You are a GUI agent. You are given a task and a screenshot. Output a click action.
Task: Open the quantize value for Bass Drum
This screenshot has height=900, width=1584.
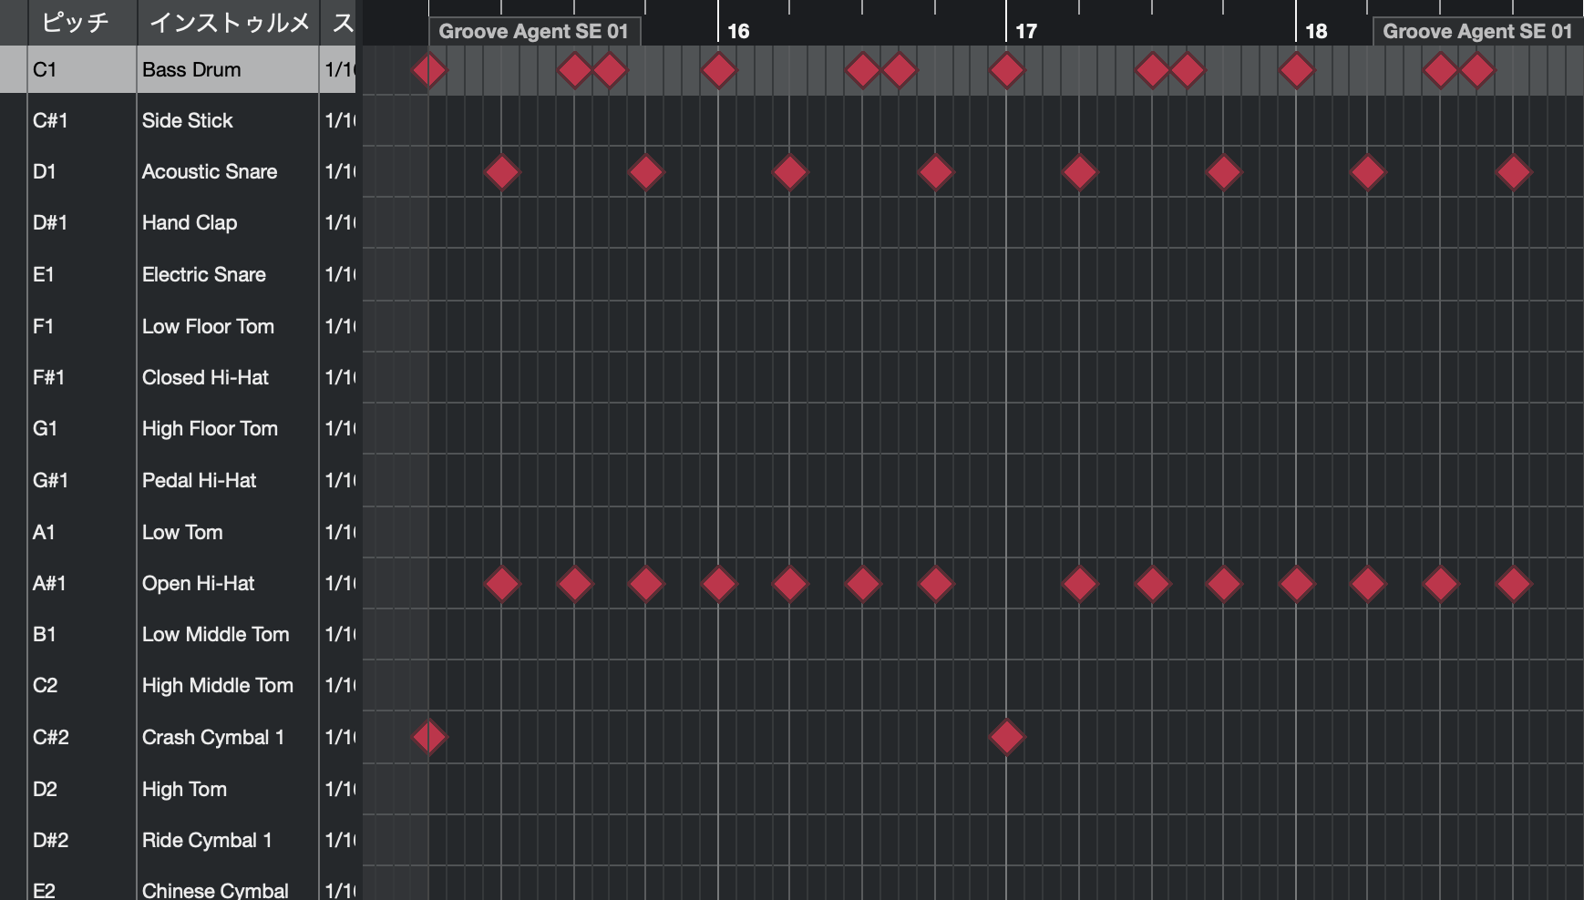[339, 69]
